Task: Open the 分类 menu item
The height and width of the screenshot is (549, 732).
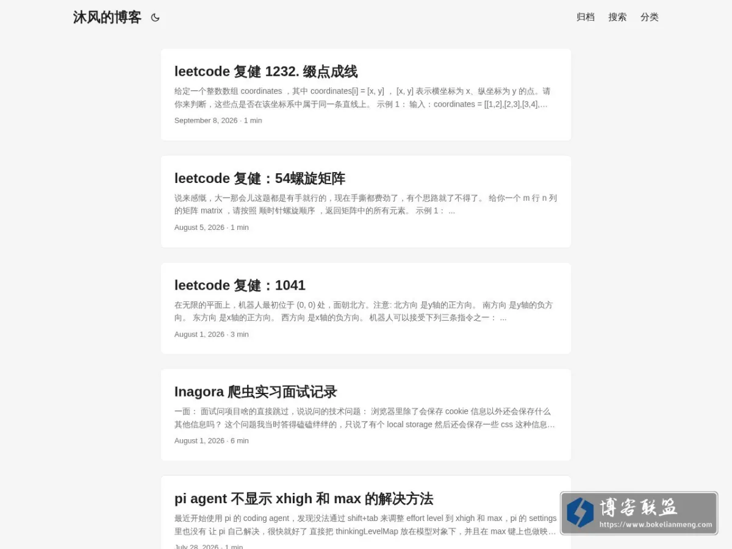Action: point(650,17)
